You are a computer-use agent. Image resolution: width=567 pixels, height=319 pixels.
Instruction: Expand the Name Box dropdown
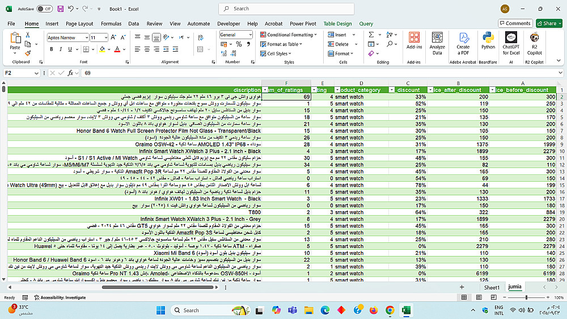36,73
